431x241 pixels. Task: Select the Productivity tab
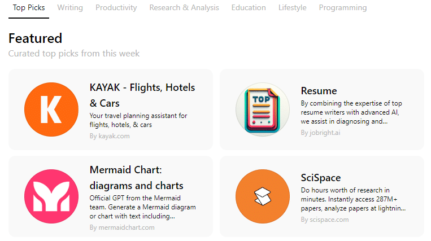(x=116, y=8)
